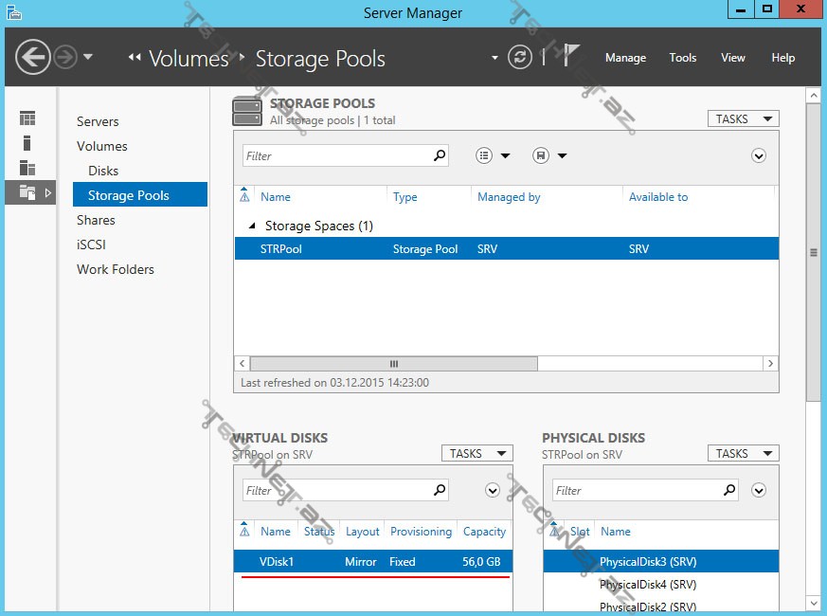Go to Disks in the navigation pane
The height and width of the screenshot is (616, 827).
point(103,171)
